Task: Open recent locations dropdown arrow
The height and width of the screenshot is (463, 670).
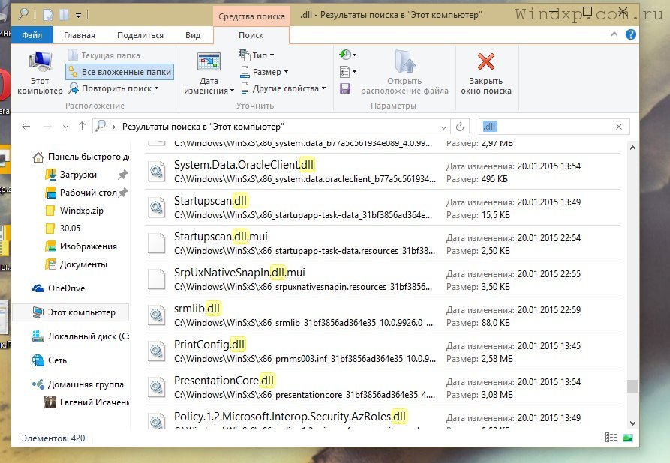Action: [65, 127]
